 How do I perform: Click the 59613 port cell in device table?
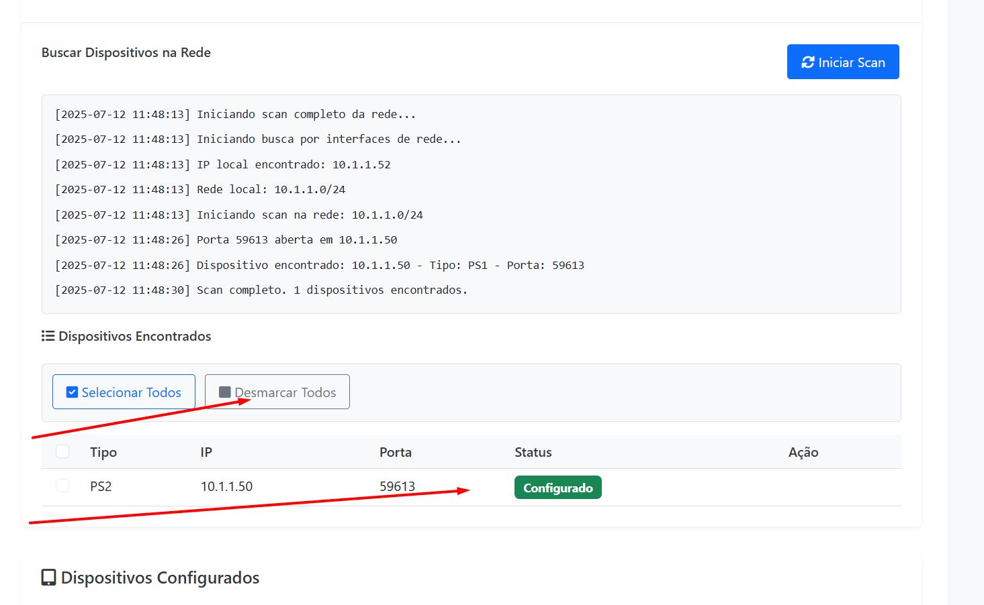397,486
